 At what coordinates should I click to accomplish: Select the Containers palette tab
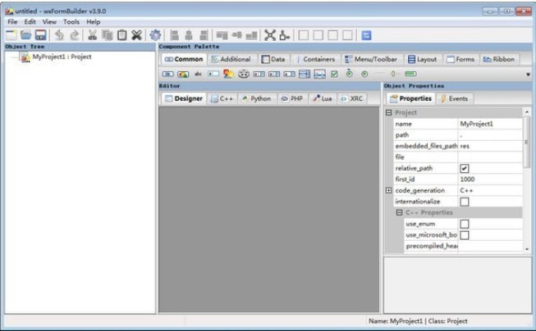[314, 59]
